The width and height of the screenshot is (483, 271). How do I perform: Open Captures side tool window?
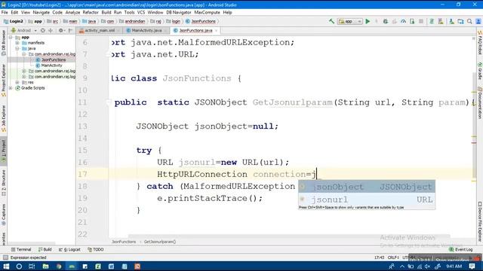[4, 215]
